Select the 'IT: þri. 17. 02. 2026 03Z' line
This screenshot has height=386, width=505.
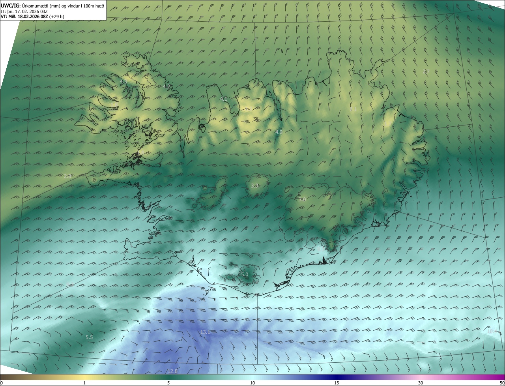[24, 11]
